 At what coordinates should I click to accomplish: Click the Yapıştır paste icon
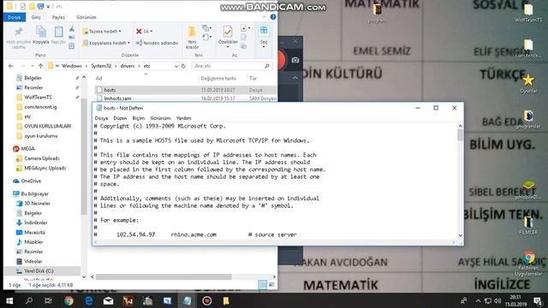(x=58, y=35)
